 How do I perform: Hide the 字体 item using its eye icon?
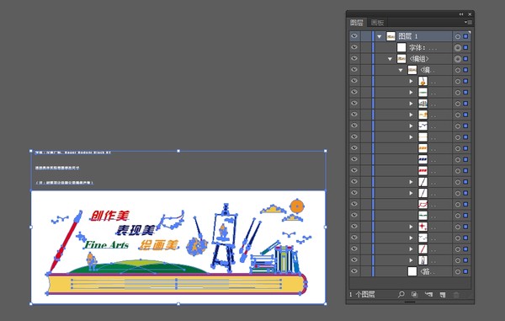tap(354, 47)
